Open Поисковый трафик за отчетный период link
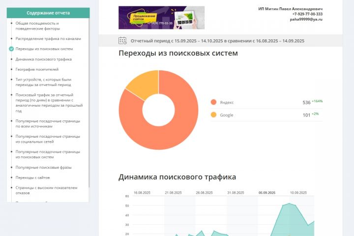354x236 pixels. tap(49, 103)
